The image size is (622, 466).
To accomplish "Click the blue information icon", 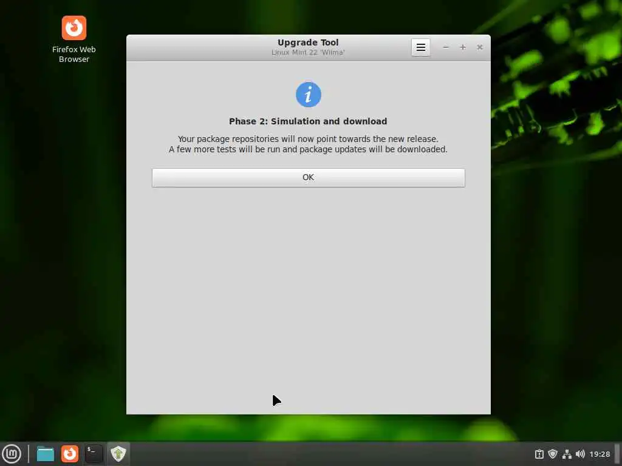I will click(x=308, y=95).
